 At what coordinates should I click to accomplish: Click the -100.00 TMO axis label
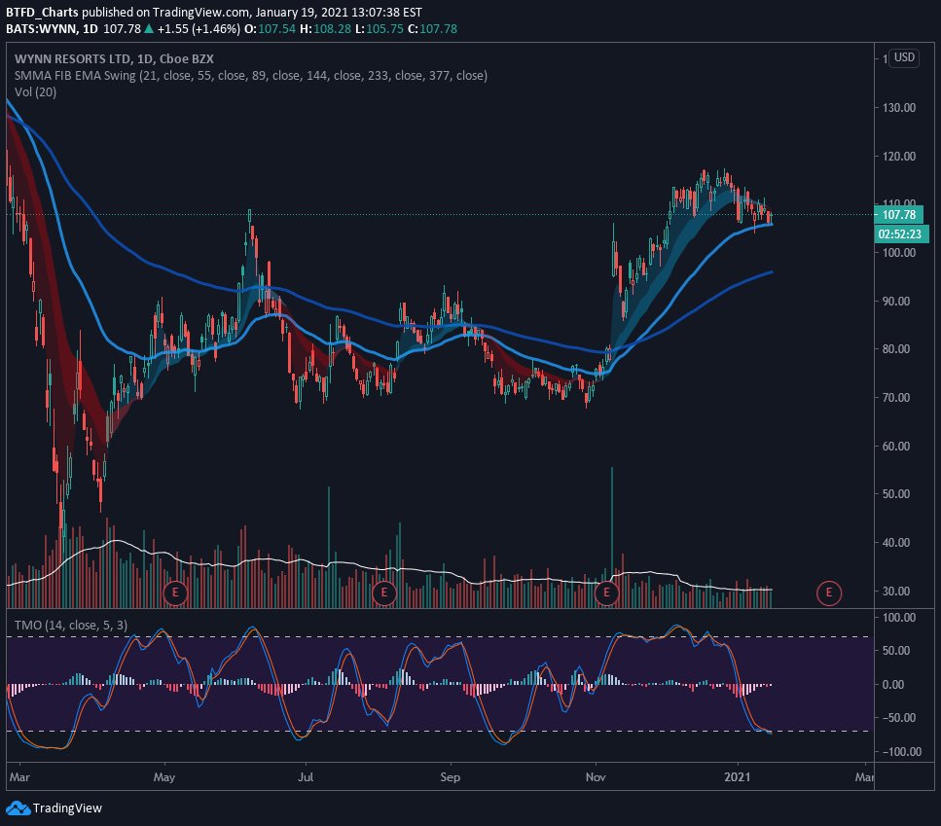[x=901, y=752]
